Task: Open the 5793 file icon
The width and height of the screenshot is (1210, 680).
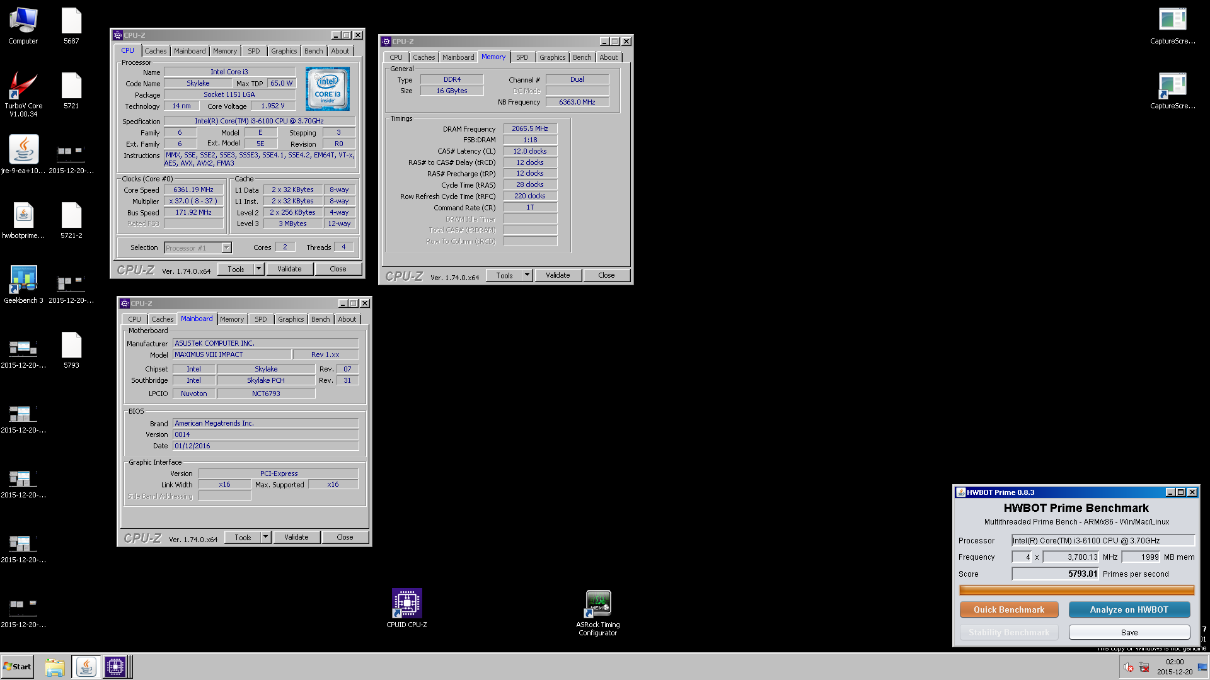Action: [x=71, y=349]
